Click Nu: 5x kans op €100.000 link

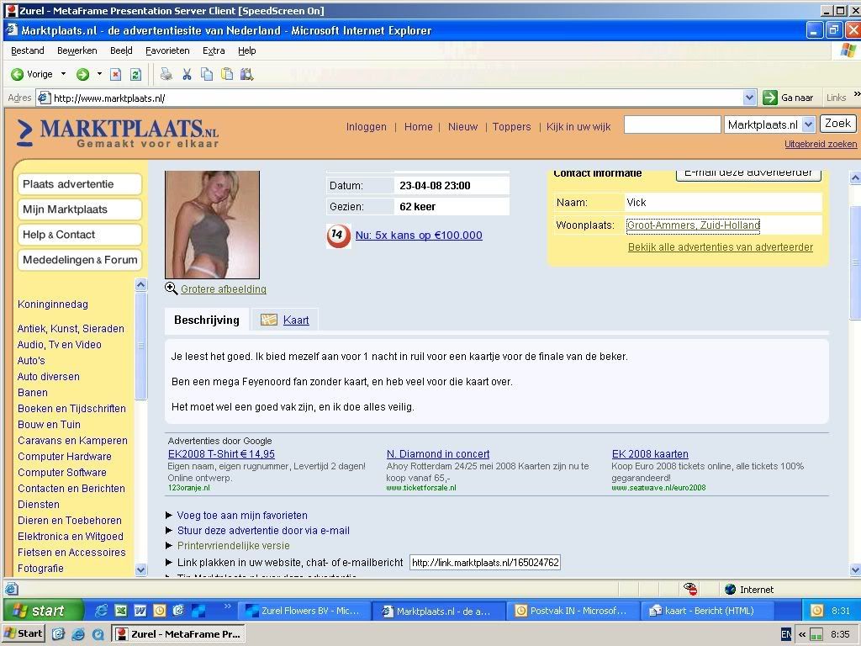point(419,236)
